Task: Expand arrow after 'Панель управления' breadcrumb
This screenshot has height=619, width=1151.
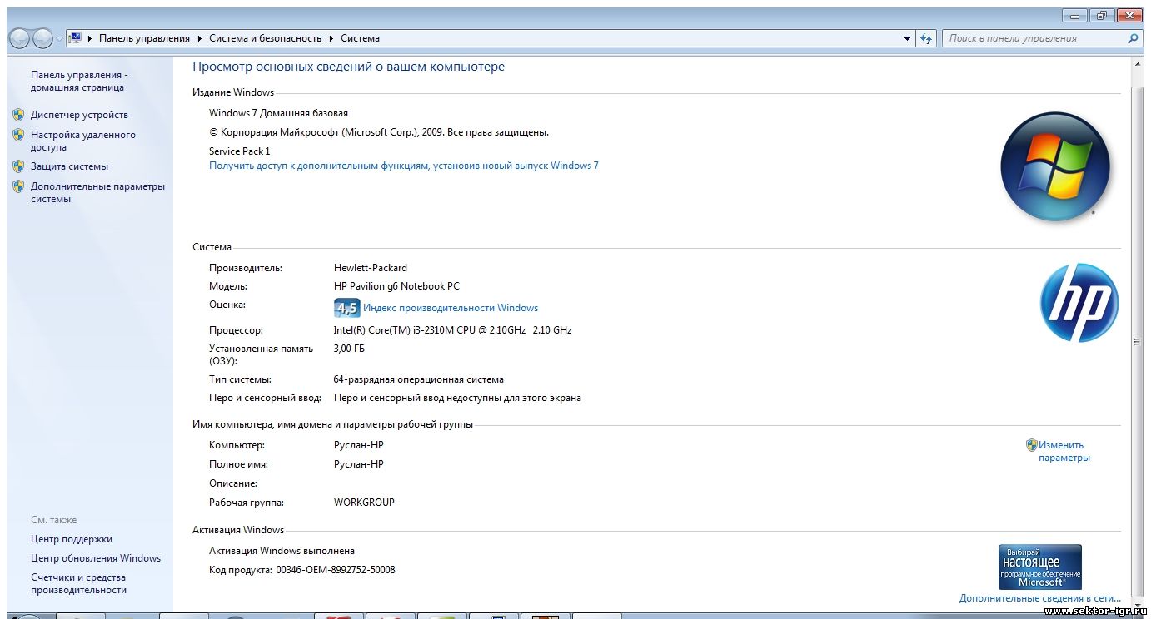Action: pos(200,38)
